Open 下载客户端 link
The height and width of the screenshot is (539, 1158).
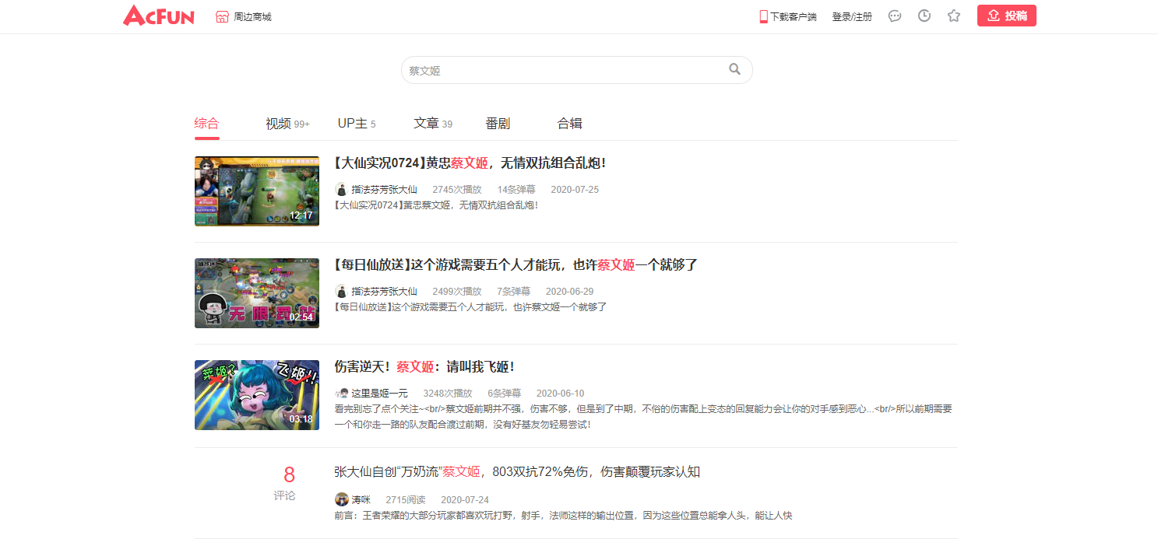coord(794,16)
